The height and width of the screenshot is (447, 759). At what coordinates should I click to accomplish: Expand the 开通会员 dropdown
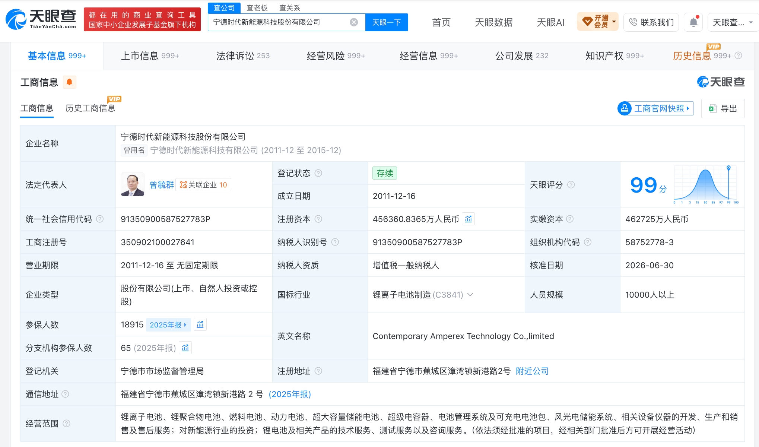[x=597, y=22]
